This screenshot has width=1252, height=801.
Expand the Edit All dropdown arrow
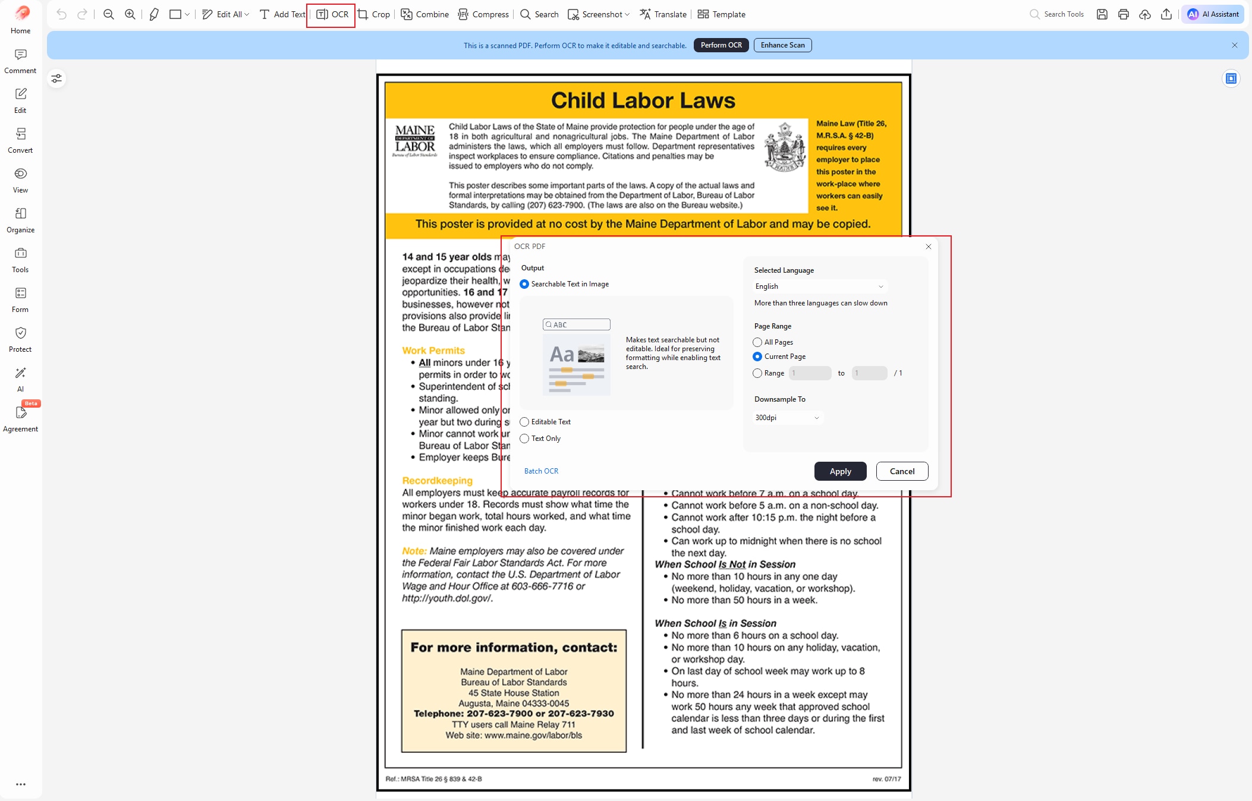tap(247, 14)
